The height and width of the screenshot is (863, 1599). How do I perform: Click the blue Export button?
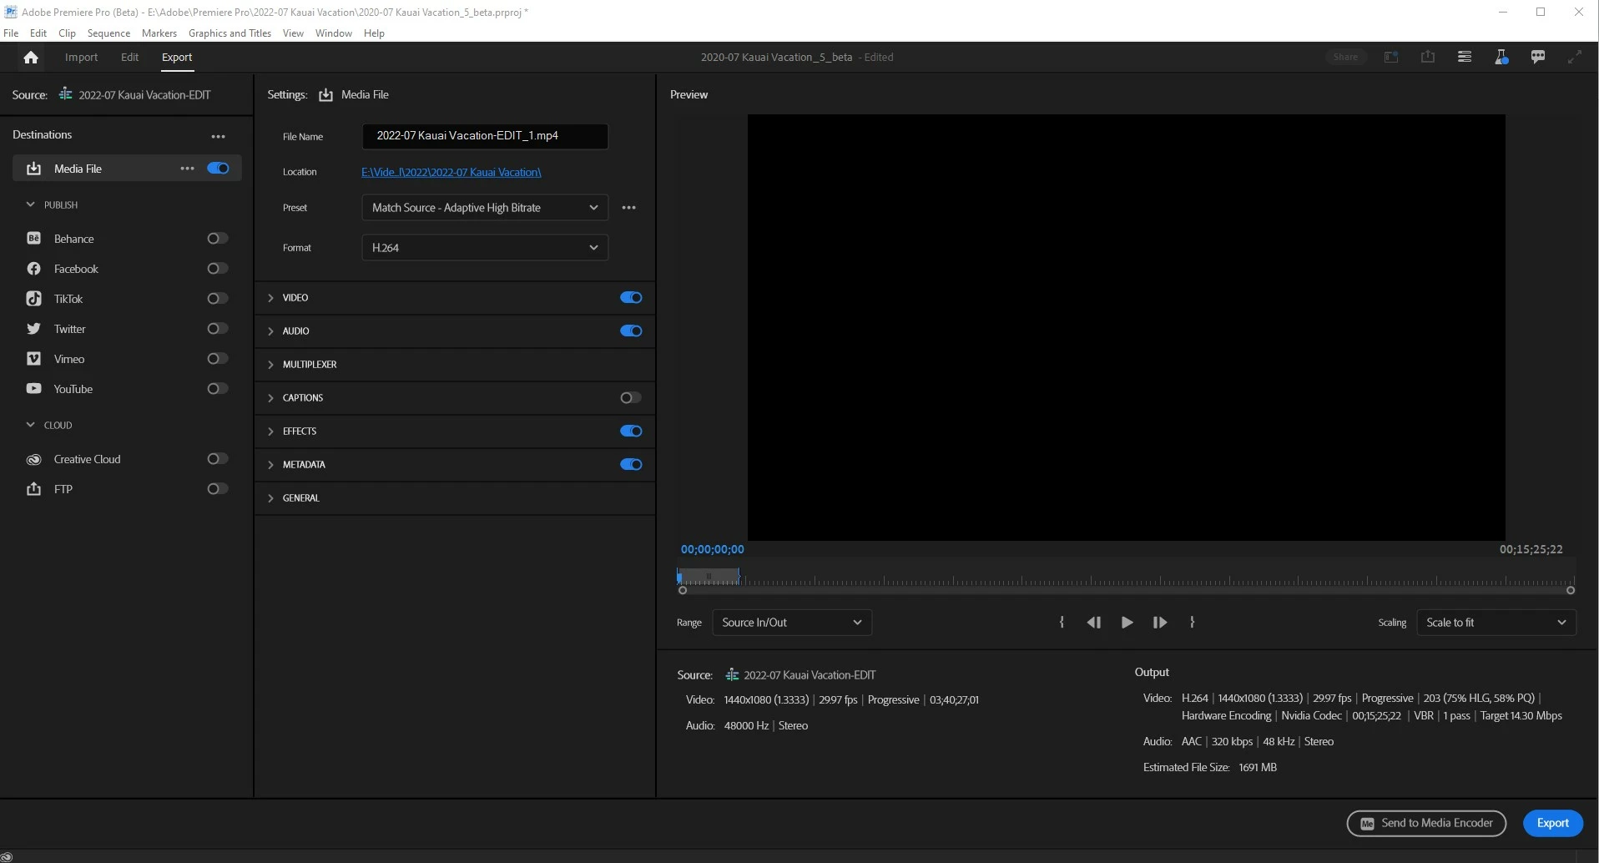click(x=1552, y=823)
